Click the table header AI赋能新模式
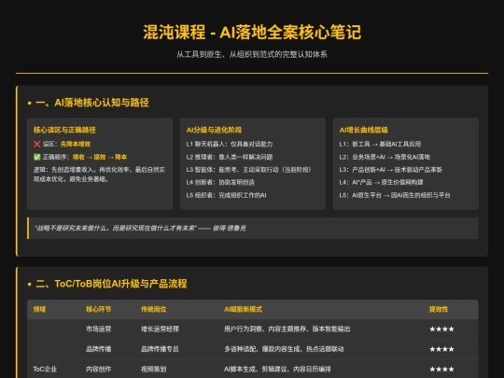The width and height of the screenshot is (504, 378). (243, 309)
